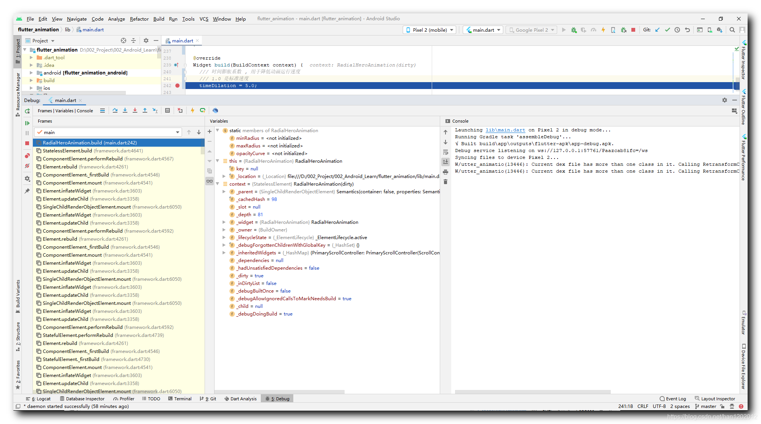Viewport: 761px width, 424px height.
Task: Switch to the Dart Analysis tab
Action: coord(240,398)
